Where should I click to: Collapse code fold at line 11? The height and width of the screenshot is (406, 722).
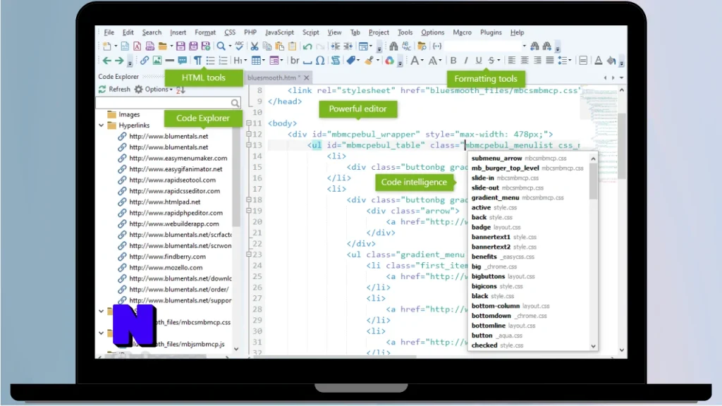pos(249,123)
